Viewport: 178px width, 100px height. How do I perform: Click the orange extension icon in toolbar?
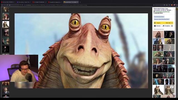[172, 5]
